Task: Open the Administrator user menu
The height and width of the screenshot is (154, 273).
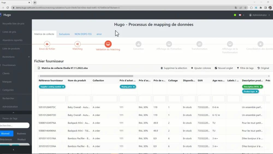Action: click(x=259, y=15)
